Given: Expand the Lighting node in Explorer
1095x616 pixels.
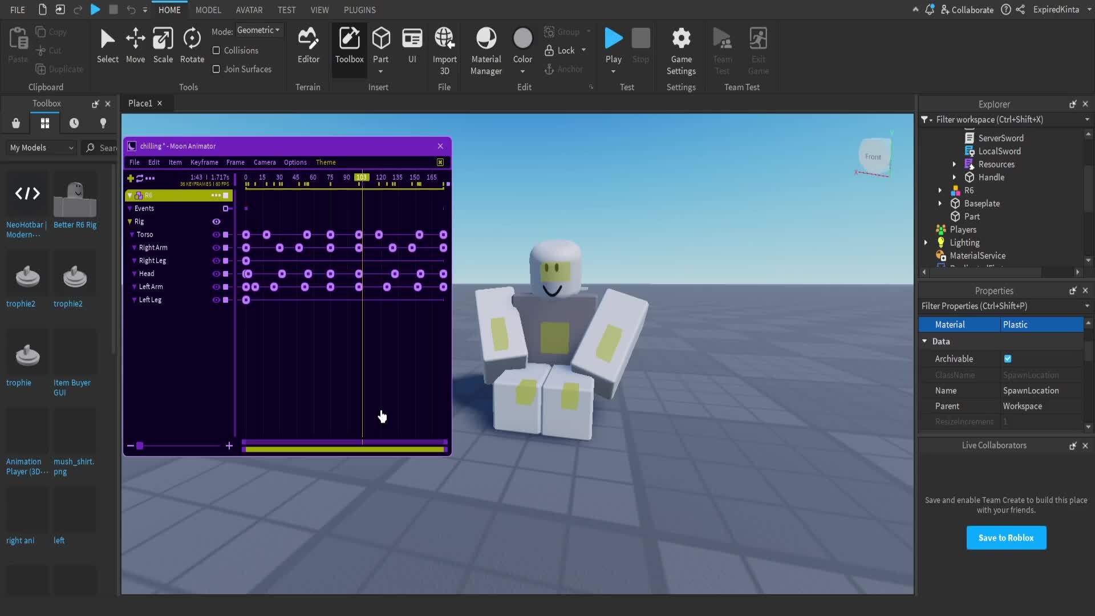Looking at the screenshot, I should pos(927,242).
